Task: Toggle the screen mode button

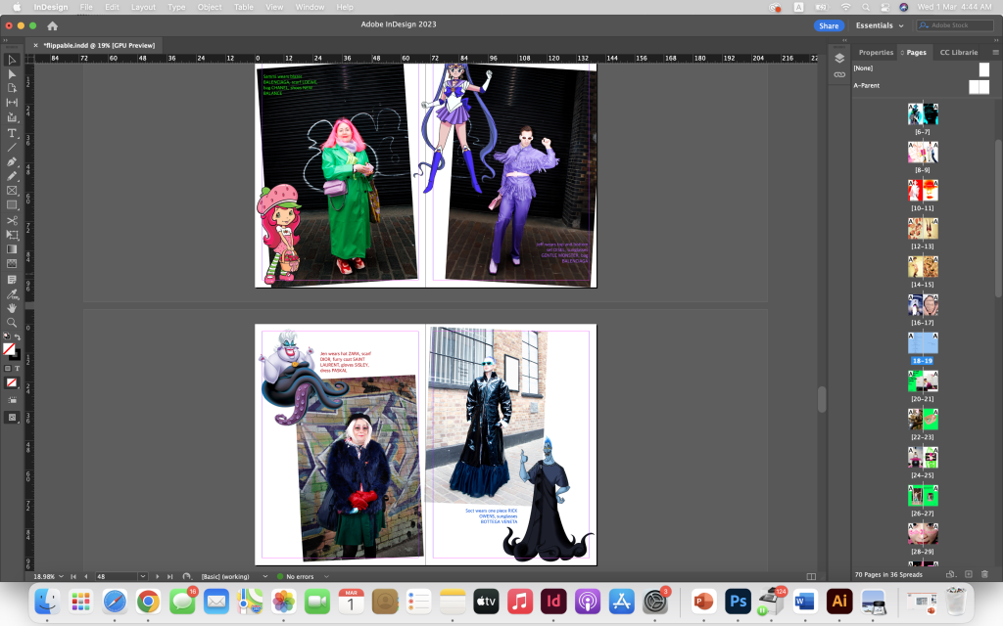Action: click(12, 417)
